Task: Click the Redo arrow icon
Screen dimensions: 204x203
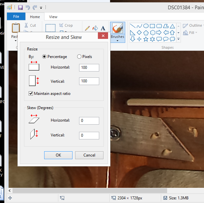Action: tap(35, 8)
